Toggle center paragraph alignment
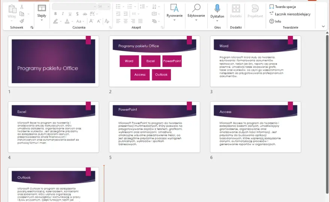330x202 pixels. [x=126, y=21]
